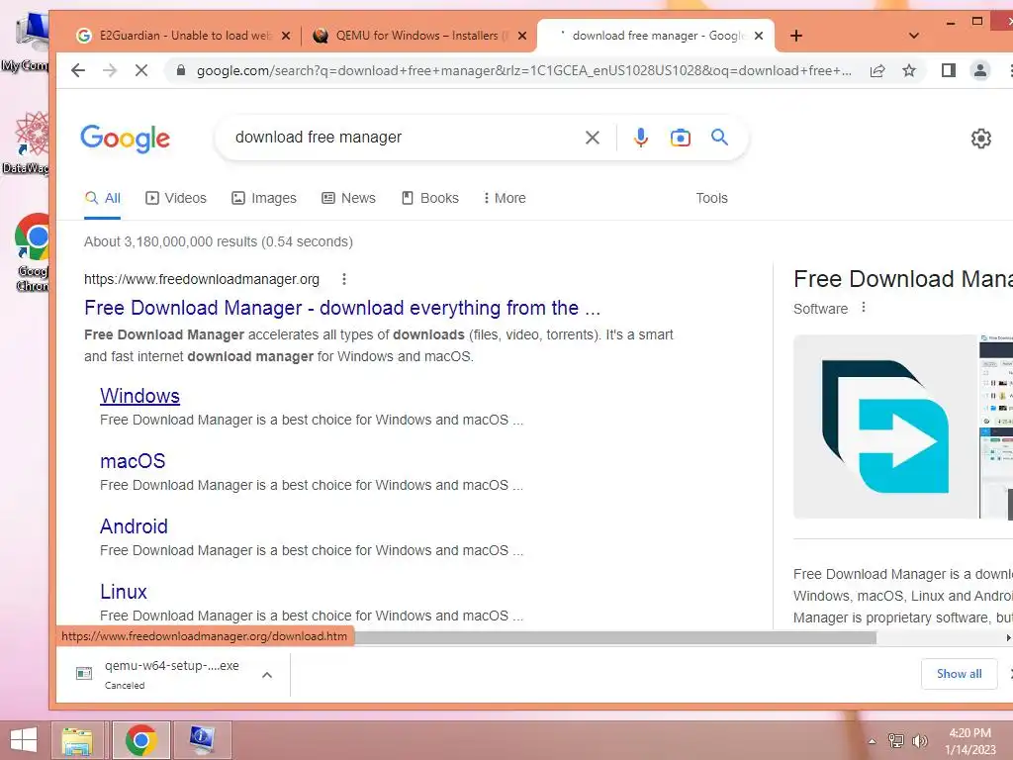Open the clock showing 4:20 PM
The height and width of the screenshot is (760, 1013).
[x=969, y=741]
